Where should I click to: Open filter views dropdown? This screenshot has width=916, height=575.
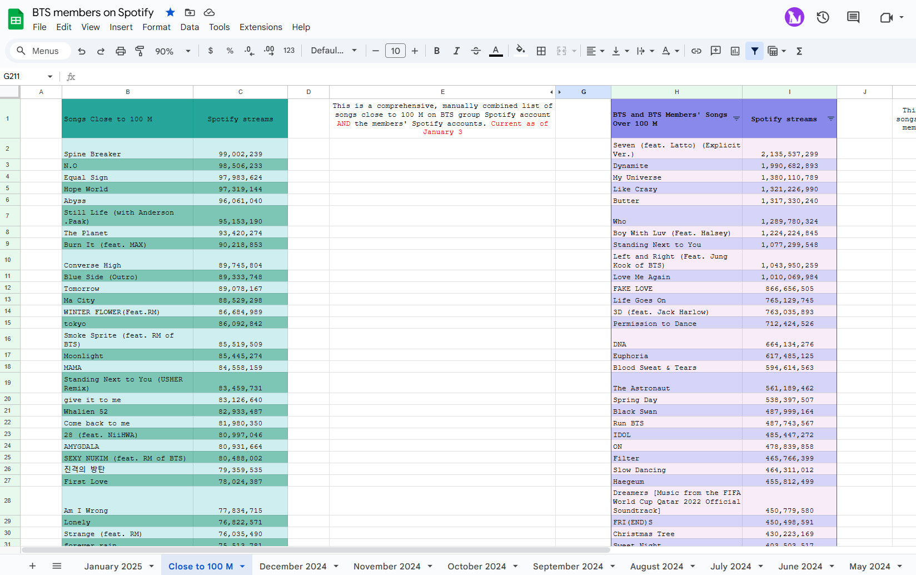(776, 51)
